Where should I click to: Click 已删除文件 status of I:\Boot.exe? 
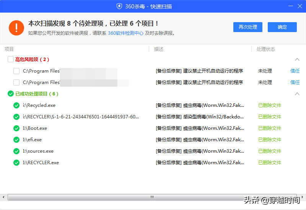tap(270, 128)
